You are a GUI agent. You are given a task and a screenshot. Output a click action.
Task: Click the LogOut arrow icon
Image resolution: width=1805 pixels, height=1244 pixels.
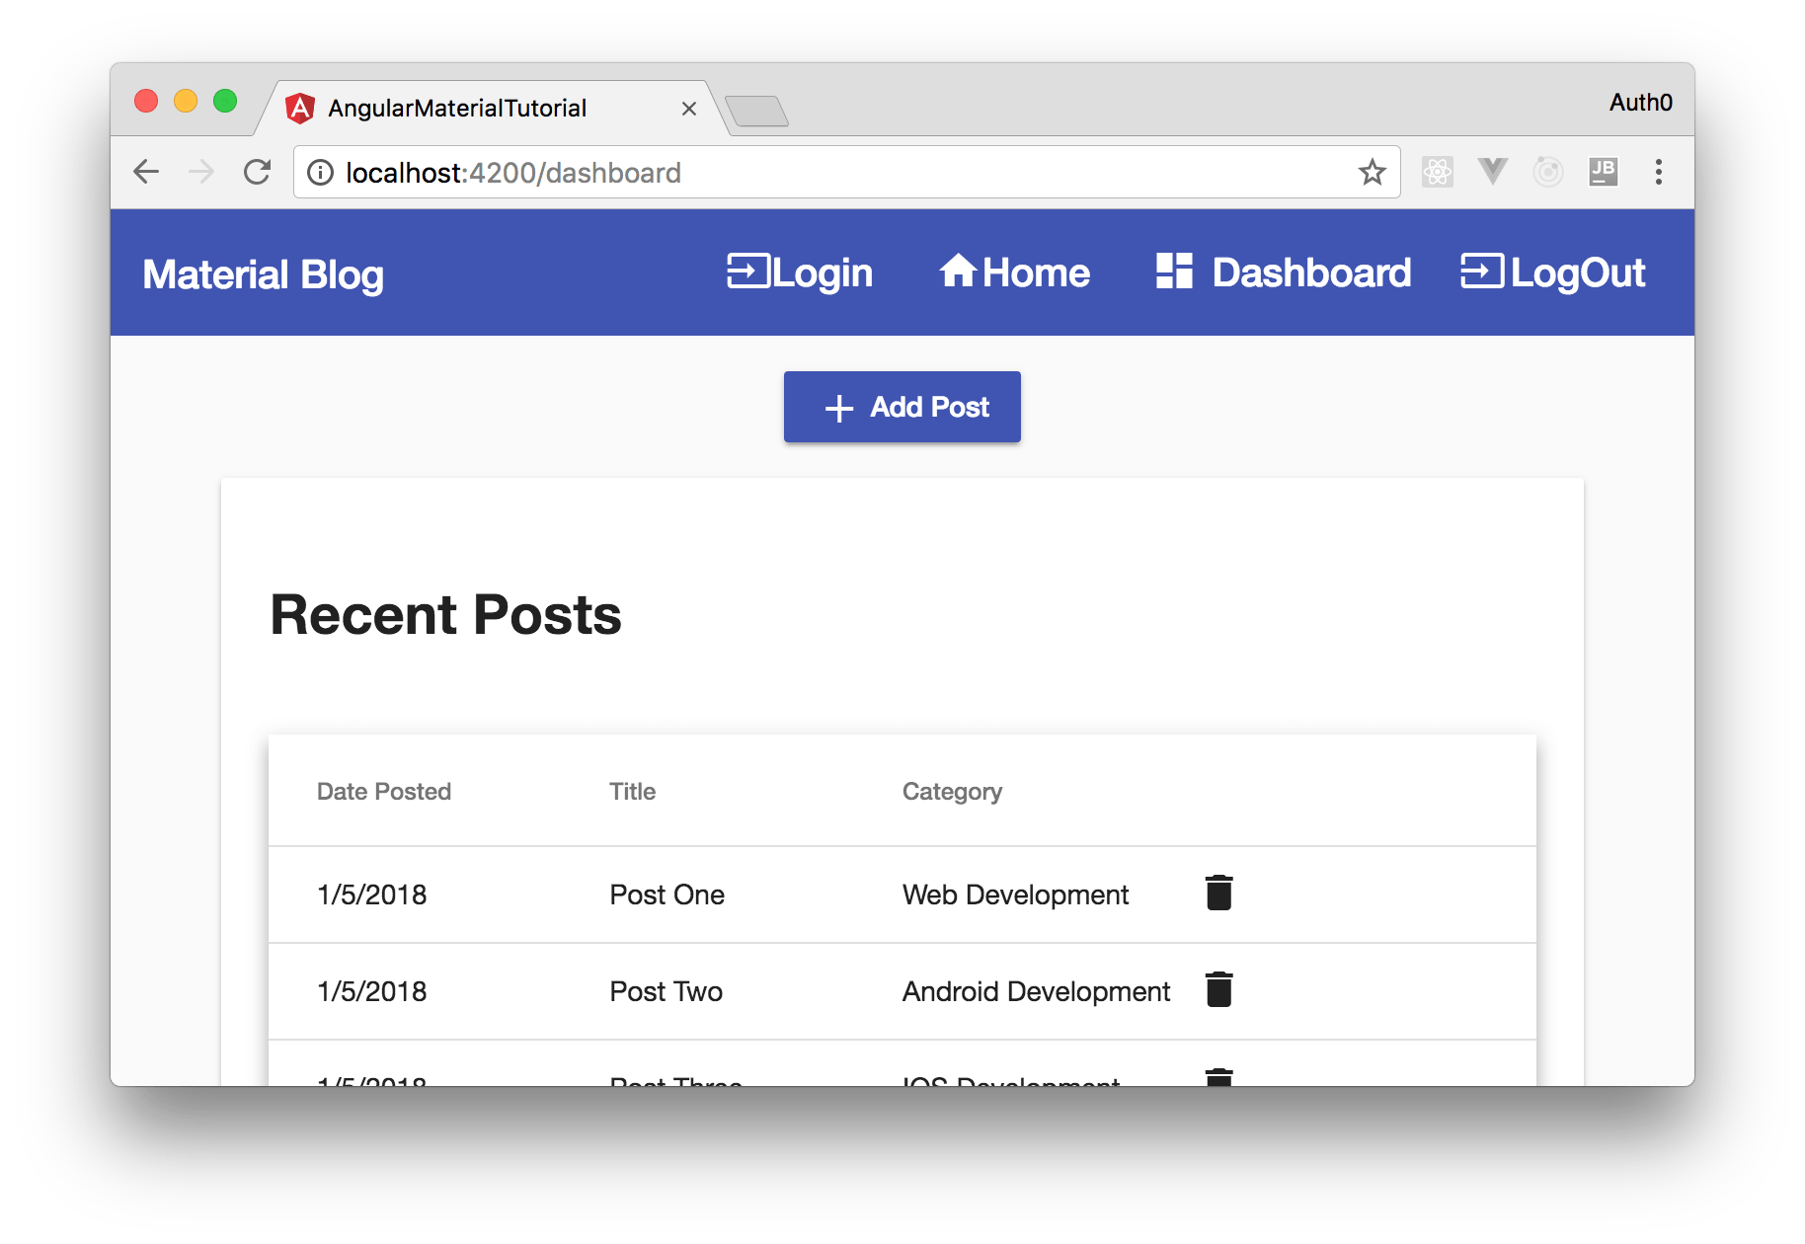point(1482,272)
